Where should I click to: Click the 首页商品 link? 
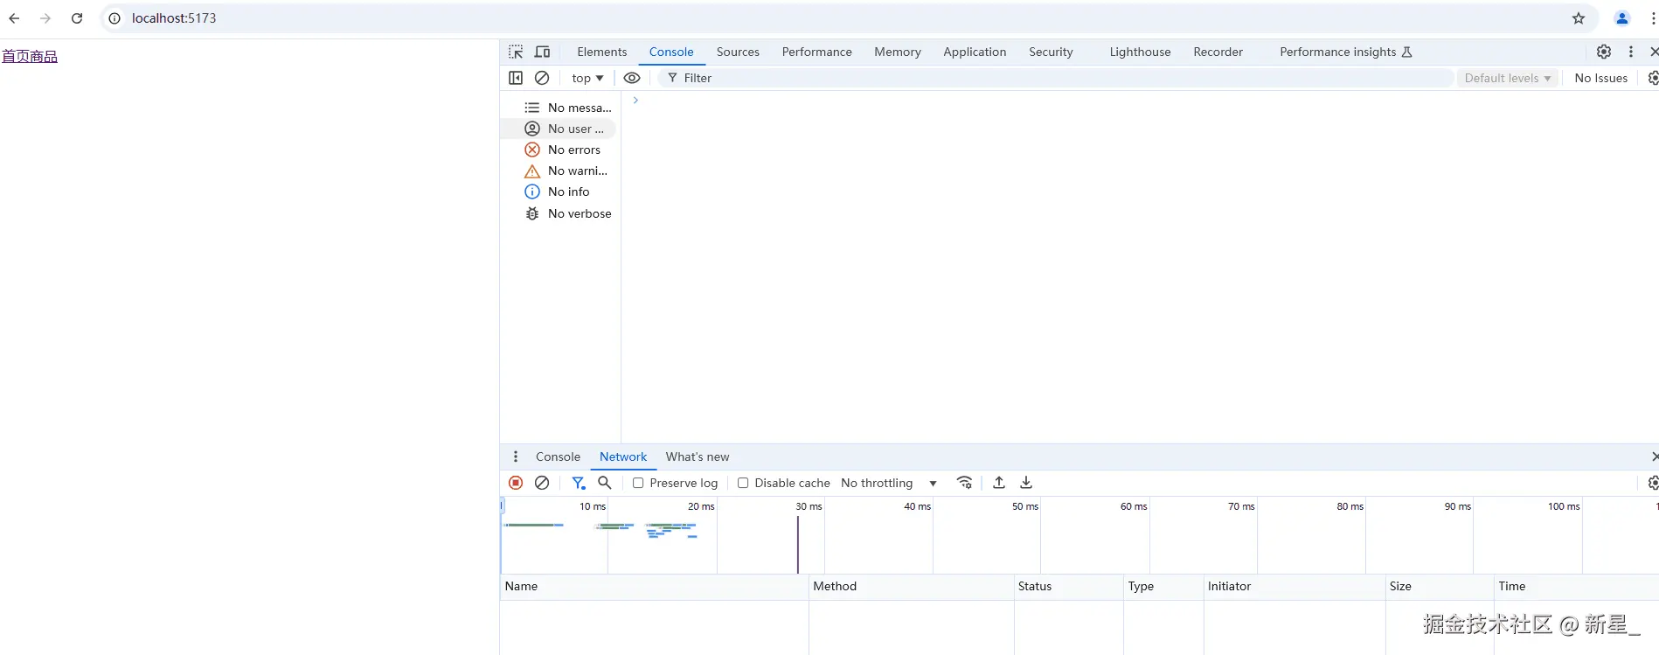(x=30, y=57)
